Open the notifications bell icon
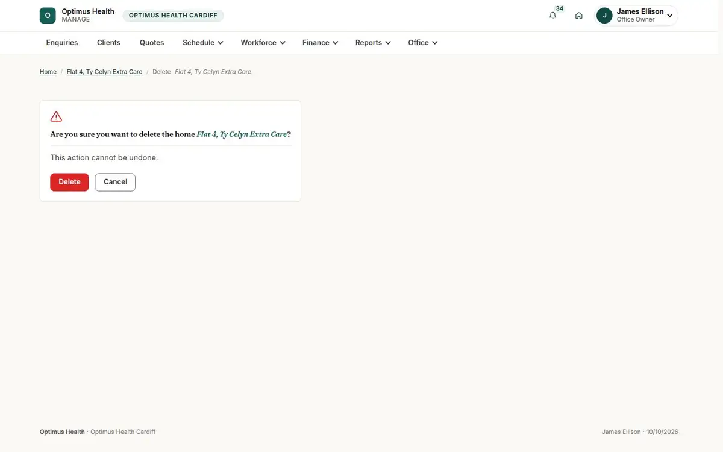This screenshot has height=452, width=723. point(552,16)
